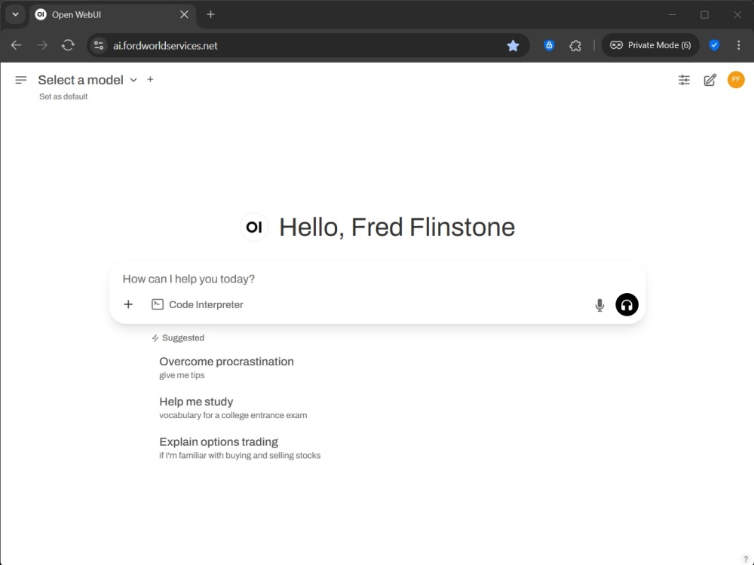Open the extensions puzzle icon
Screen dimensions: 754x565
click(575, 46)
